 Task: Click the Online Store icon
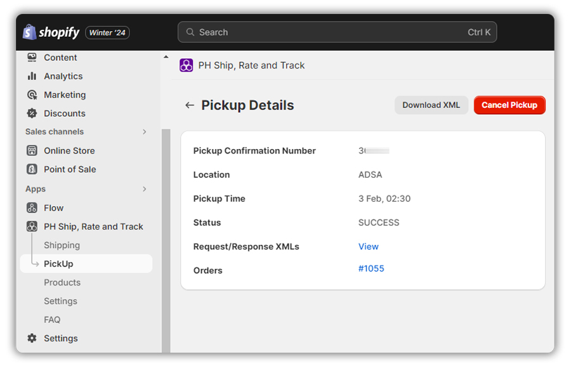click(x=32, y=150)
